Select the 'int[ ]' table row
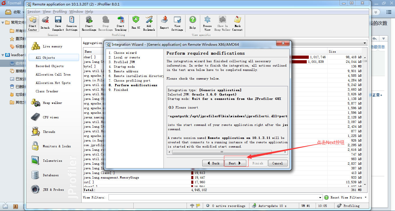This screenshot has width=395, height=211. coord(223,182)
